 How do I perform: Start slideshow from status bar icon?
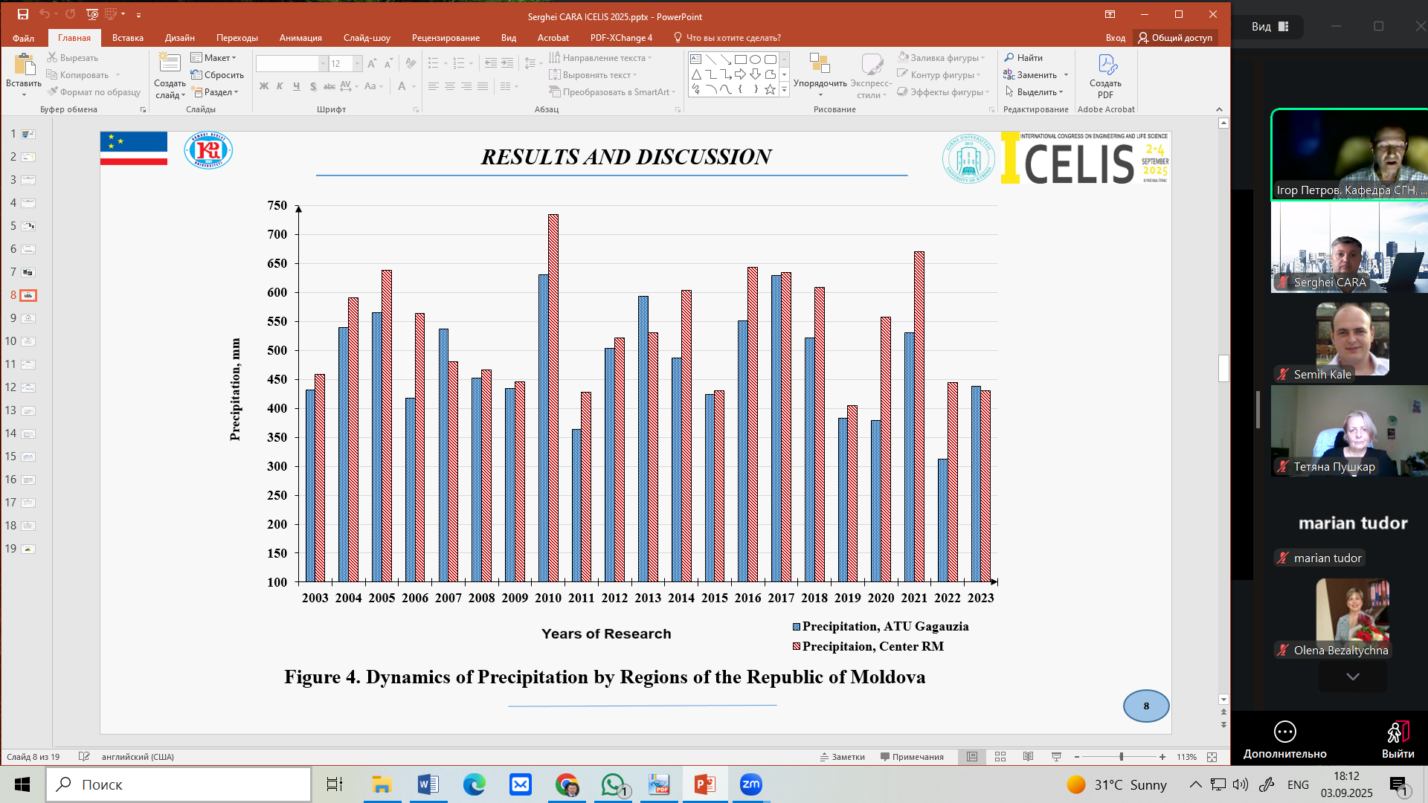(x=1056, y=757)
